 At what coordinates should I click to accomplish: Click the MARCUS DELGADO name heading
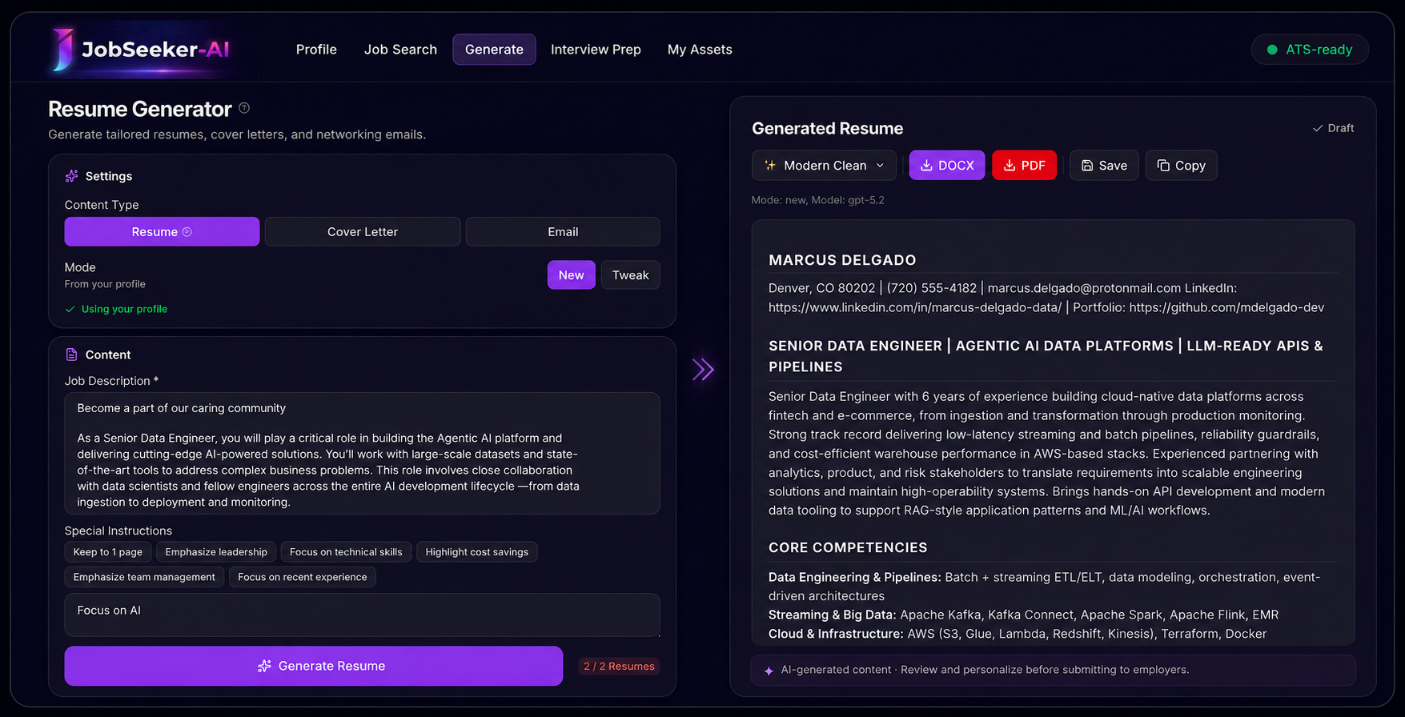(x=842, y=260)
